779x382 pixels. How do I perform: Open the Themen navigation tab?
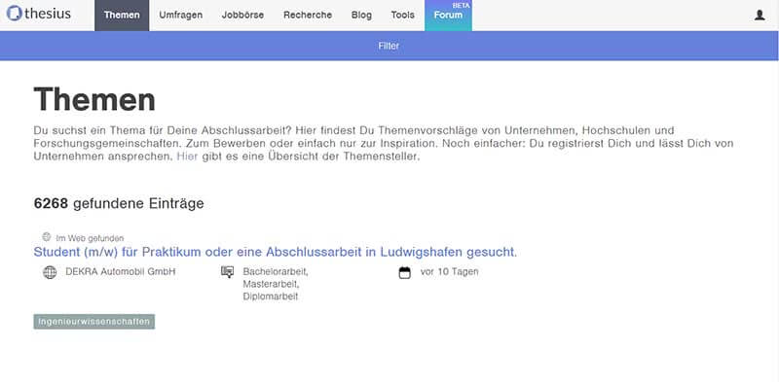point(122,16)
